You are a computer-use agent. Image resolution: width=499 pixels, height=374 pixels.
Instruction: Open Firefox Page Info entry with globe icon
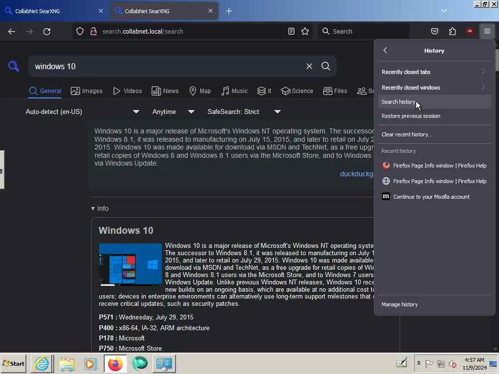[x=434, y=181]
